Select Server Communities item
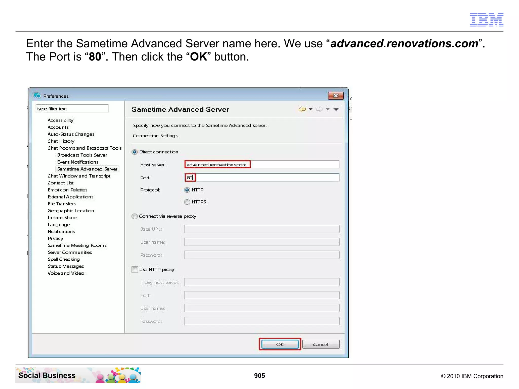This screenshot has height=389, width=519. click(x=70, y=252)
